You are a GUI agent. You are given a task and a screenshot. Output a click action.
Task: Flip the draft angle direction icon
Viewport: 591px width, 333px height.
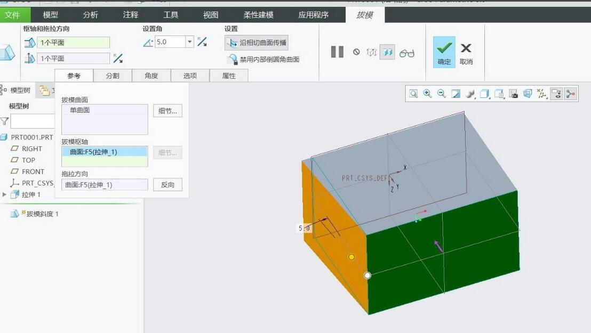click(202, 42)
